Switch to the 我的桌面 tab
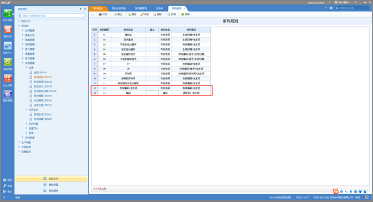The width and height of the screenshot is (373, 202). 98,8
